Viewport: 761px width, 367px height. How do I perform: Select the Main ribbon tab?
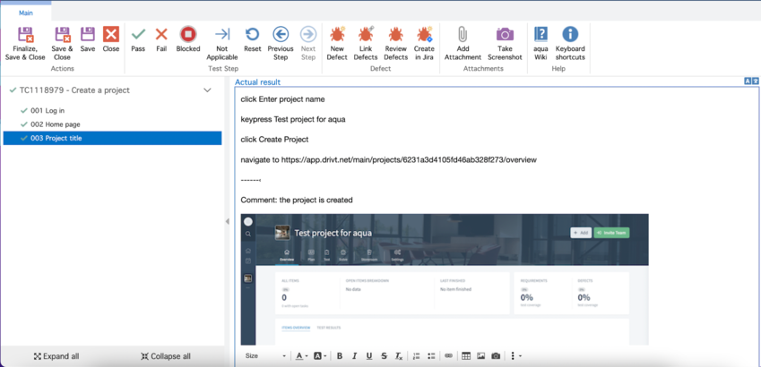pos(26,13)
